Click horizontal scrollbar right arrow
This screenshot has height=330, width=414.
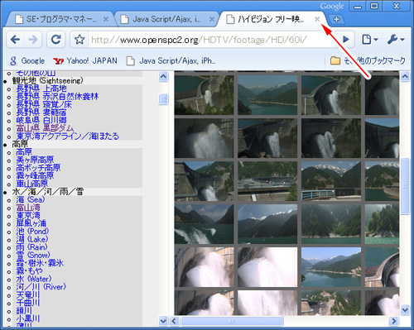point(394,321)
